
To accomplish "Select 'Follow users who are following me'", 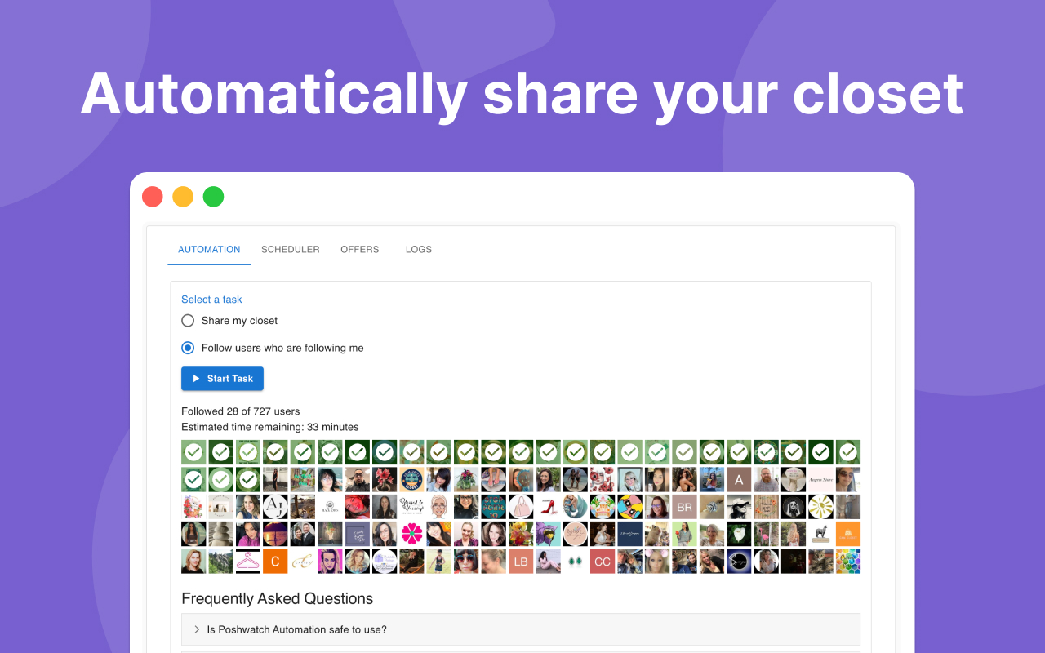I will pyautogui.click(x=188, y=347).
